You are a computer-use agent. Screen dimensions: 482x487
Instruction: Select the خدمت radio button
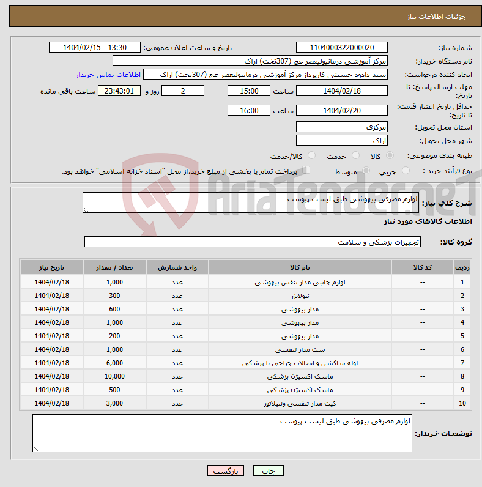[355, 155]
